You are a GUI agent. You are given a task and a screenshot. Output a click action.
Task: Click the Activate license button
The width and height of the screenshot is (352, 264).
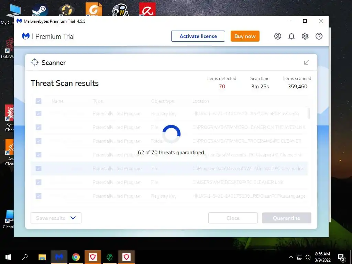(x=198, y=36)
